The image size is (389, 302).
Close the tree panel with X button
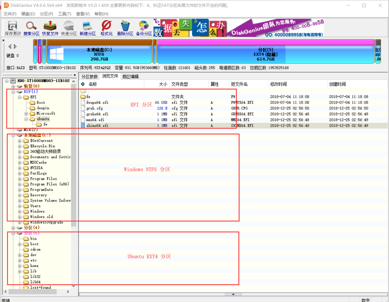click(75, 75)
